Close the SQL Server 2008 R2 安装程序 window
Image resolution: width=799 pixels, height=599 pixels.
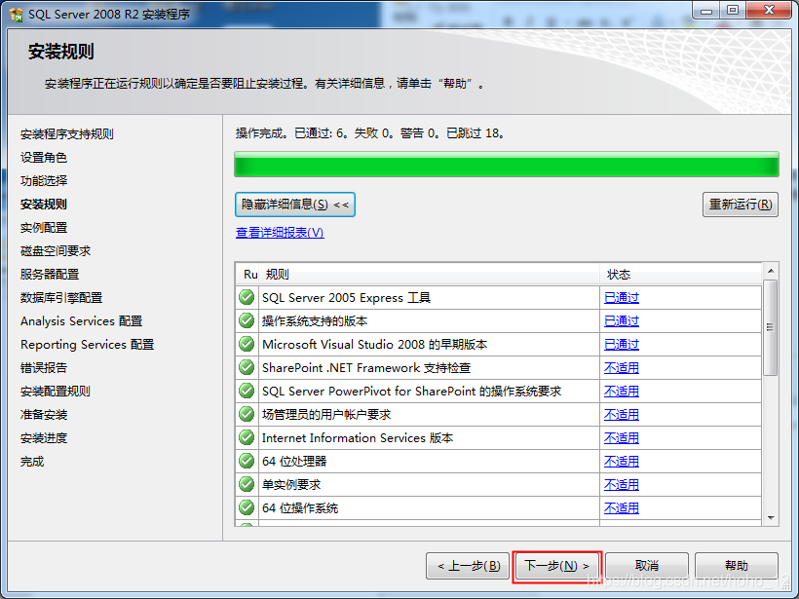click(770, 10)
